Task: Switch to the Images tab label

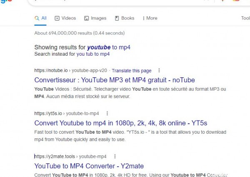Action: click(x=99, y=18)
